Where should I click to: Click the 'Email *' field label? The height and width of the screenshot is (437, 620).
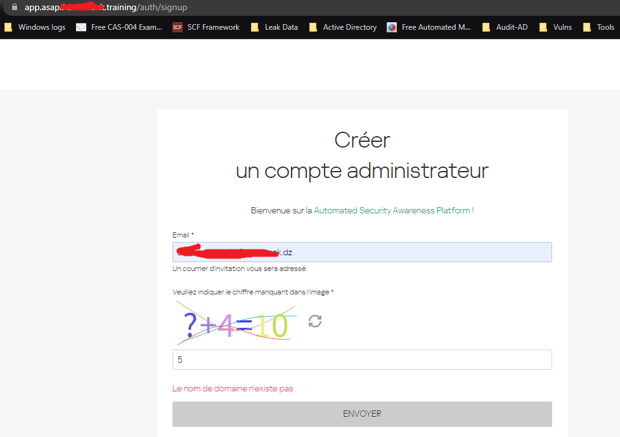(x=183, y=235)
